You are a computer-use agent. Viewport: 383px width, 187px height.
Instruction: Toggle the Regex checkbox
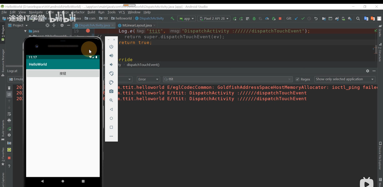[297, 79]
